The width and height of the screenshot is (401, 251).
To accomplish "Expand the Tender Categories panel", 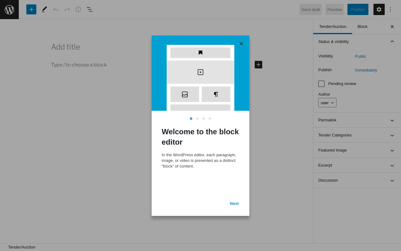I will (x=357, y=135).
